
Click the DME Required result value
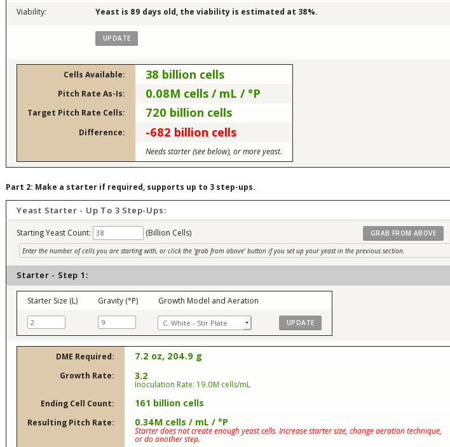(168, 356)
